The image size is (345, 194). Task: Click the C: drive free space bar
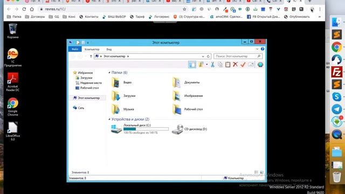click(146, 129)
